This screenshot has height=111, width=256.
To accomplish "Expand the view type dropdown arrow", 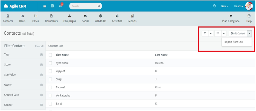I will click(224, 33).
